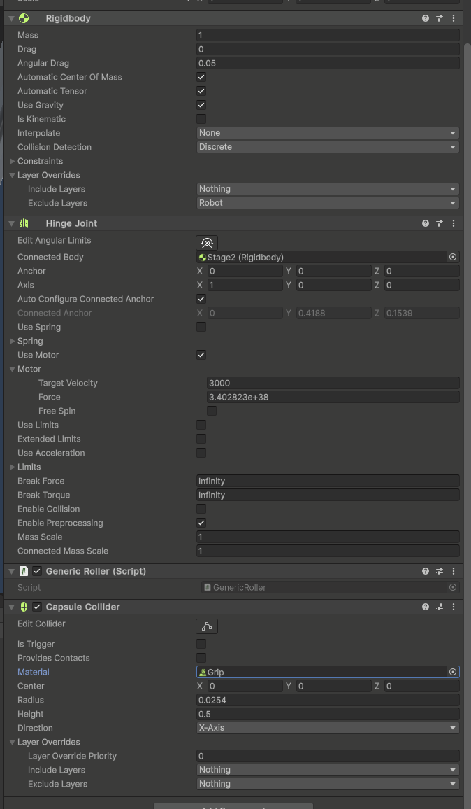
Task: Open Capsule Collider more options menu
Action: tap(454, 607)
